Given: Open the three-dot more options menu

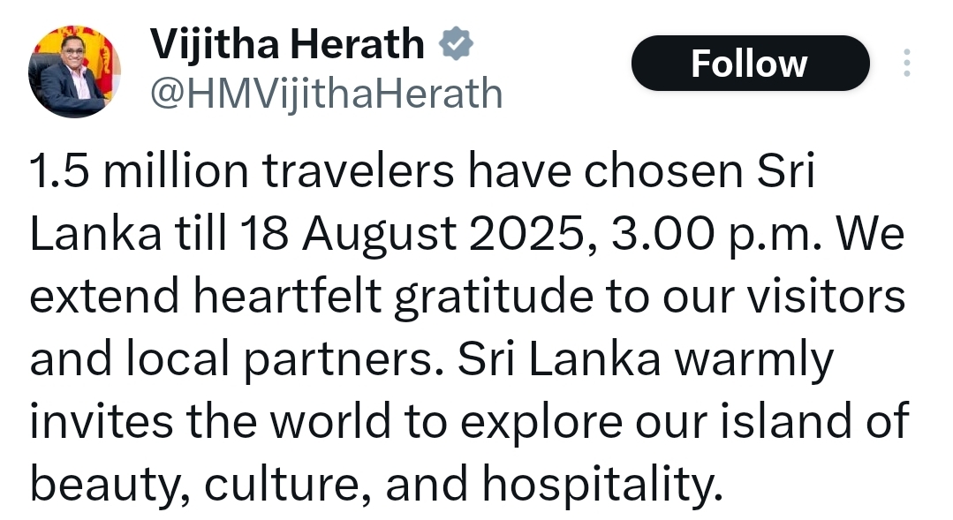Looking at the screenshot, I should pos(905,64).
